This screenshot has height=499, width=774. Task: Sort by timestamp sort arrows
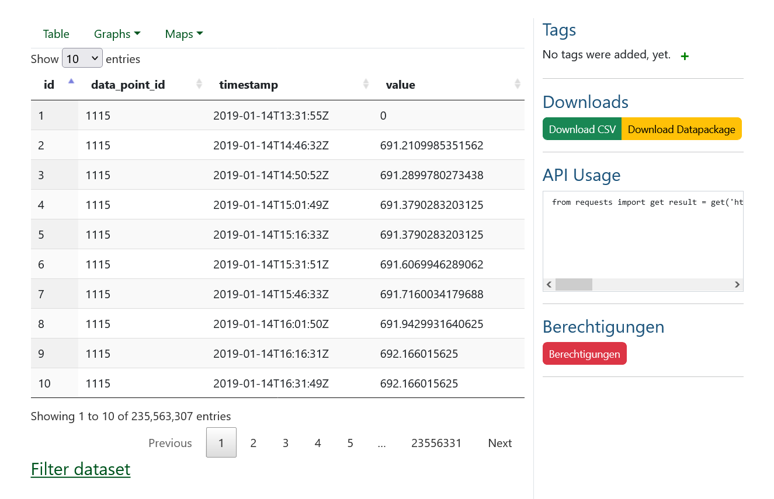tap(366, 84)
